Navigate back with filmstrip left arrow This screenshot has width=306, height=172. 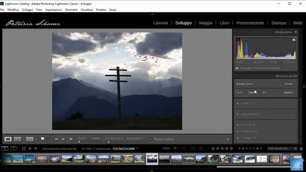pyautogui.click(x=30, y=149)
